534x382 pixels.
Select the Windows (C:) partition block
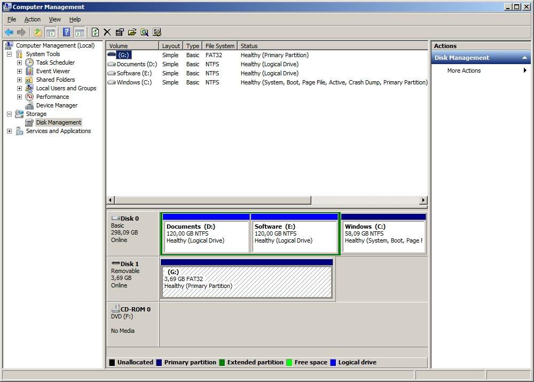tap(383, 236)
